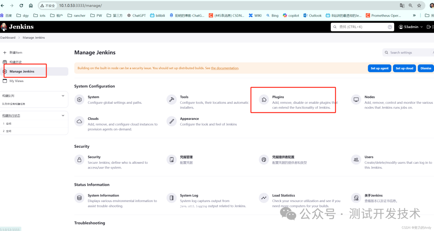Open the System Information database icon
Viewport: 434px width, 231px height.
point(80,198)
